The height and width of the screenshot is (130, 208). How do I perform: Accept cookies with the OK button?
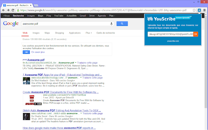click(x=26, y=52)
